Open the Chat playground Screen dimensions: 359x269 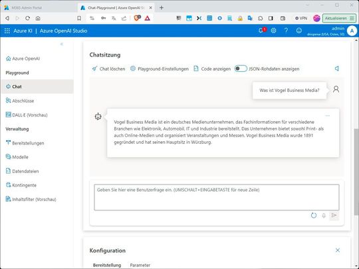point(37,87)
